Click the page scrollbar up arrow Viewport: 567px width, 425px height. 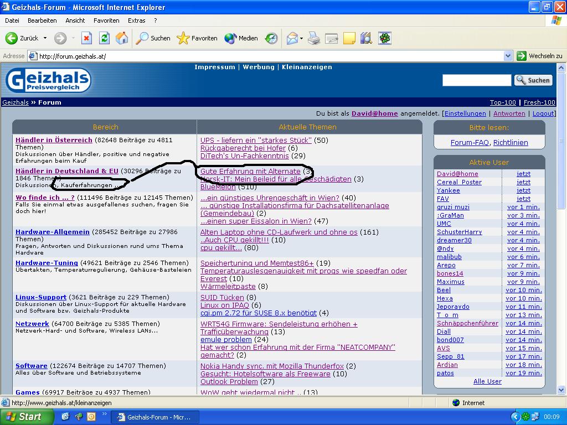(561, 68)
